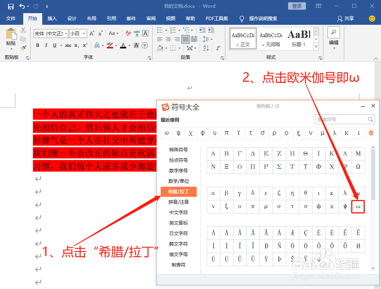Toggle right alignment

coord(177,39)
